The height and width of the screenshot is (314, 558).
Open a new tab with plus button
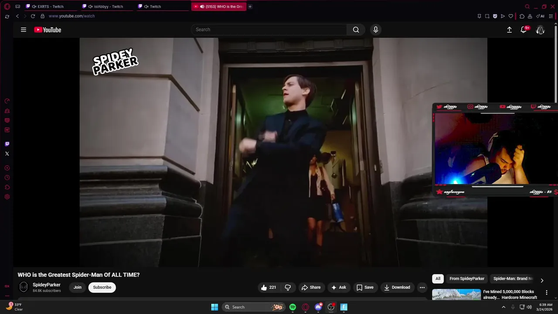250,7
